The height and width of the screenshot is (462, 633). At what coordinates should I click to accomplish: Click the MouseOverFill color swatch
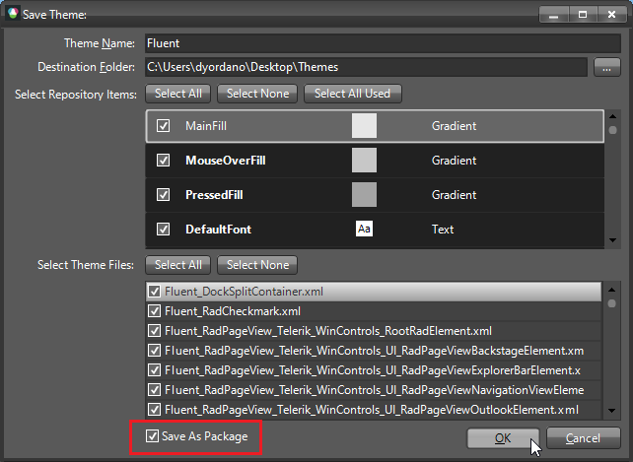pos(364,161)
